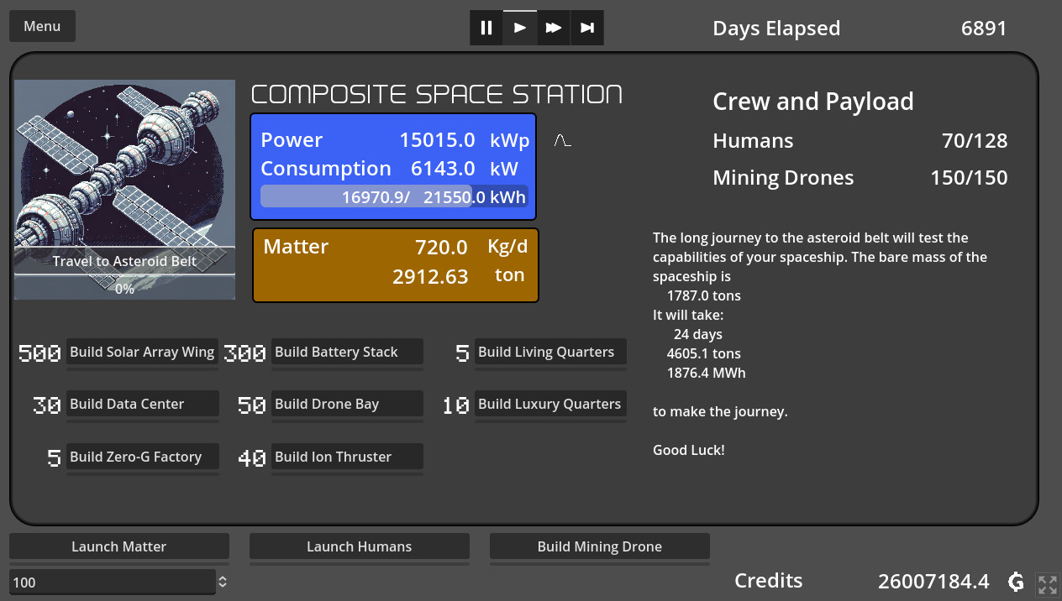The width and height of the screenshot is (1062, 601).
Task: Click the Consumption value 6143.0
Action: (x=444, y=169)
